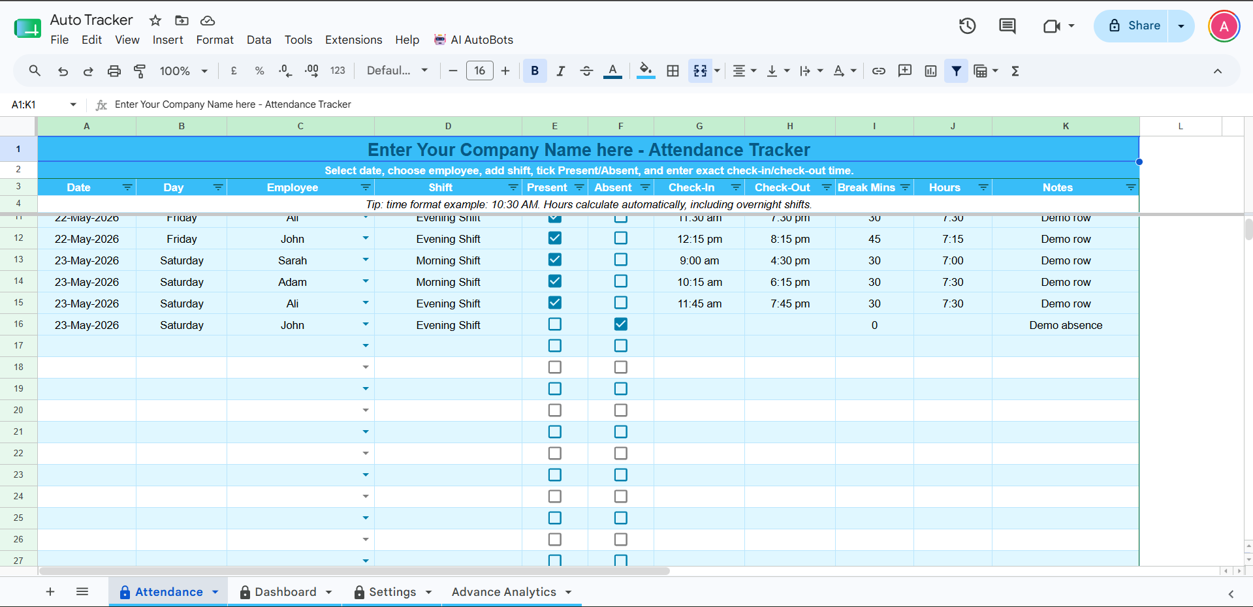This screenshot has height=607, width=1253.
Task: Open the borders tool
Action: tap(673, 70)
